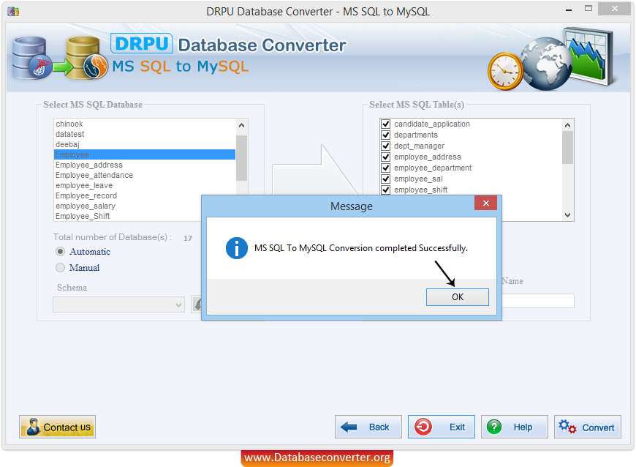This screenshot has height=467, width=636.
Task: Select the Employee_attendance database
Action: coord(145,175)
